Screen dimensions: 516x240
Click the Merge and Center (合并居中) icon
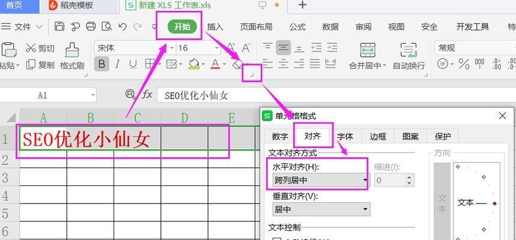(x=368, y=50)
